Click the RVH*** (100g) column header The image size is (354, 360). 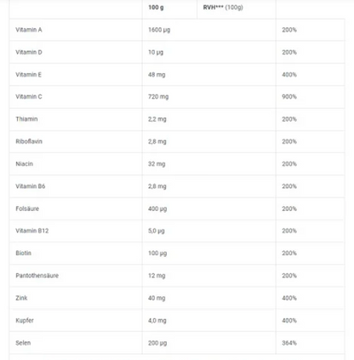223,8
